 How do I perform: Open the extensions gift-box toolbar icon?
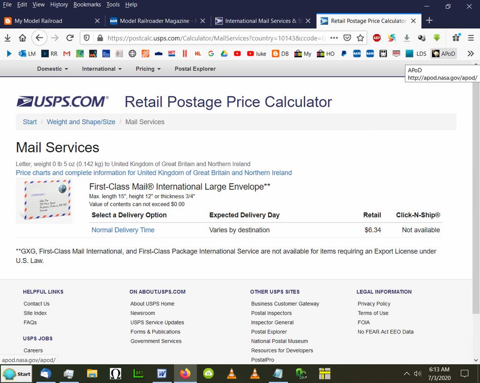coord(457,38)
